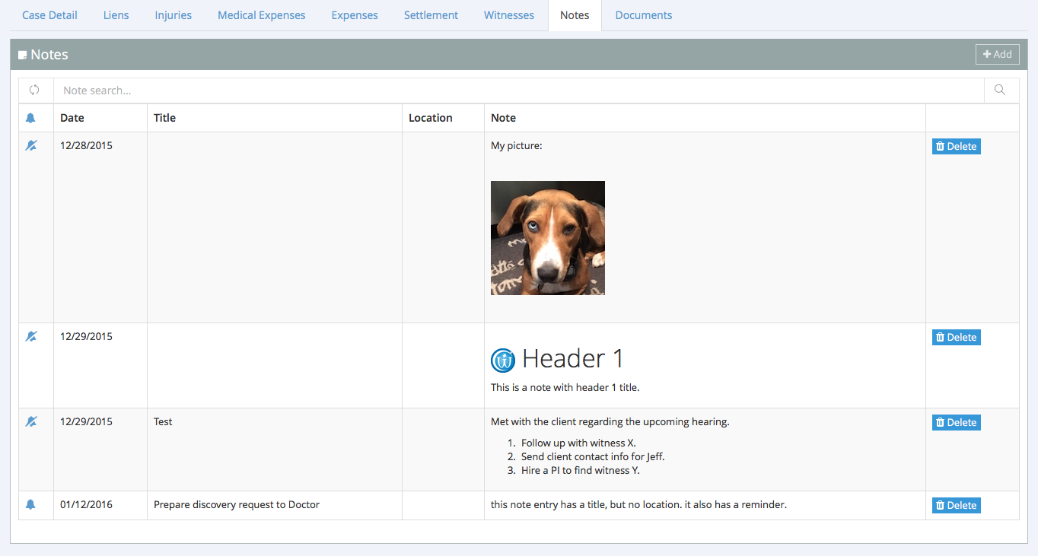Delete the Header 1 note
The height and width of the screenshot is (556, 1038).
click(957, 337)
